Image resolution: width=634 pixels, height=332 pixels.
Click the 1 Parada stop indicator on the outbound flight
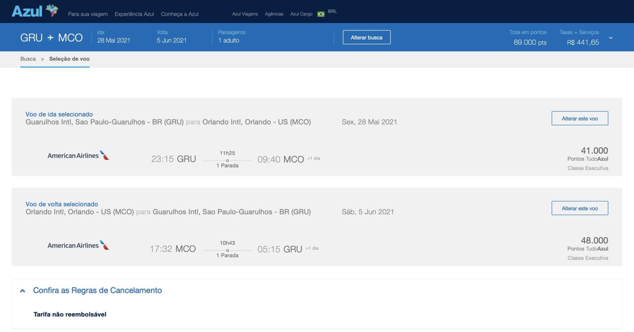click(228, 166)
